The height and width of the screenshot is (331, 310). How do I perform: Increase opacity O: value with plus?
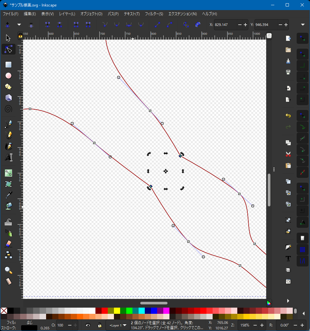(x=75, y=325)
